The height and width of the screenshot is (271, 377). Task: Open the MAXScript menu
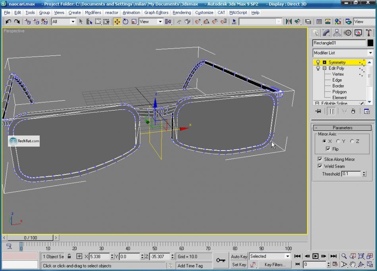click(238, 13)
